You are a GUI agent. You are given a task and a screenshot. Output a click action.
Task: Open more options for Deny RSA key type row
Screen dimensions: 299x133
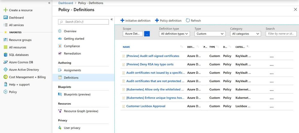click(271, 65)
